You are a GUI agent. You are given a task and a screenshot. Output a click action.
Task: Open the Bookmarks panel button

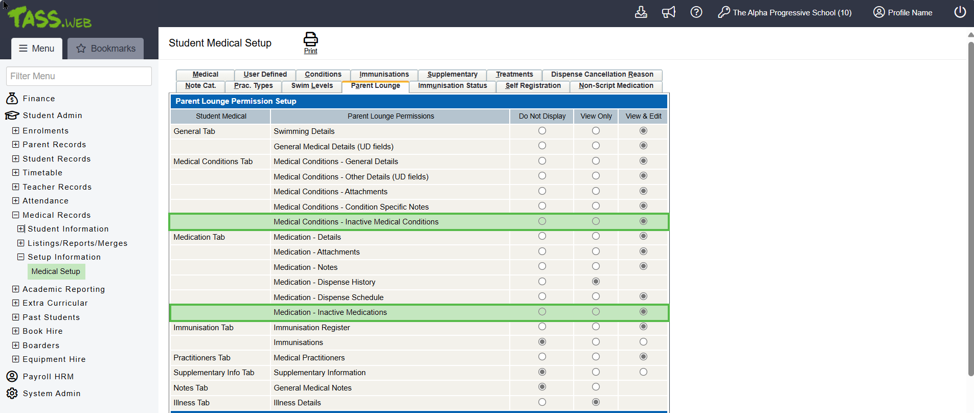(x=105, y=49)
